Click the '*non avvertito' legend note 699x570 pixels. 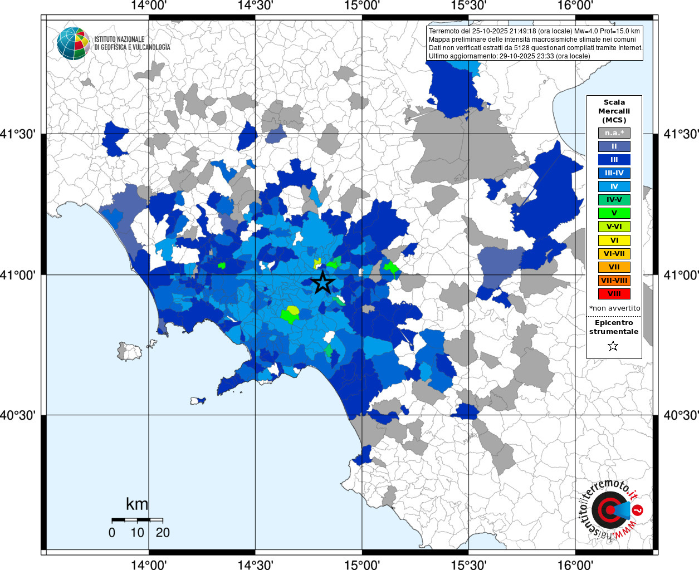[614, 308]
